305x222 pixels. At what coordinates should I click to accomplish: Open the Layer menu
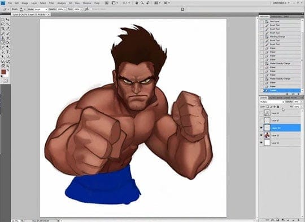(x=34, y=3)
